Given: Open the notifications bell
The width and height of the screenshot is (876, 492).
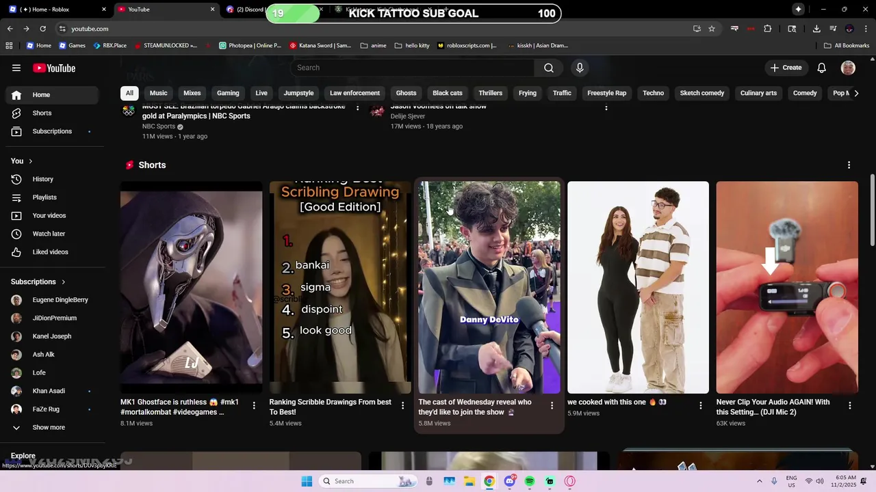Looking at the screenshot, I should point(821,68).
